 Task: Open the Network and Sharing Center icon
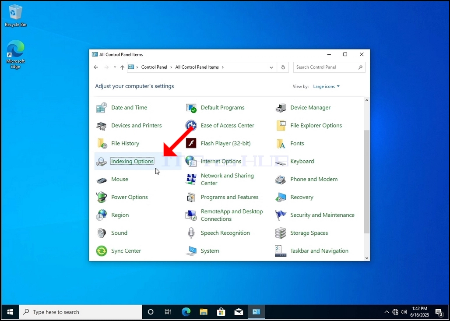pyautogui.click(x=191, y=179)
